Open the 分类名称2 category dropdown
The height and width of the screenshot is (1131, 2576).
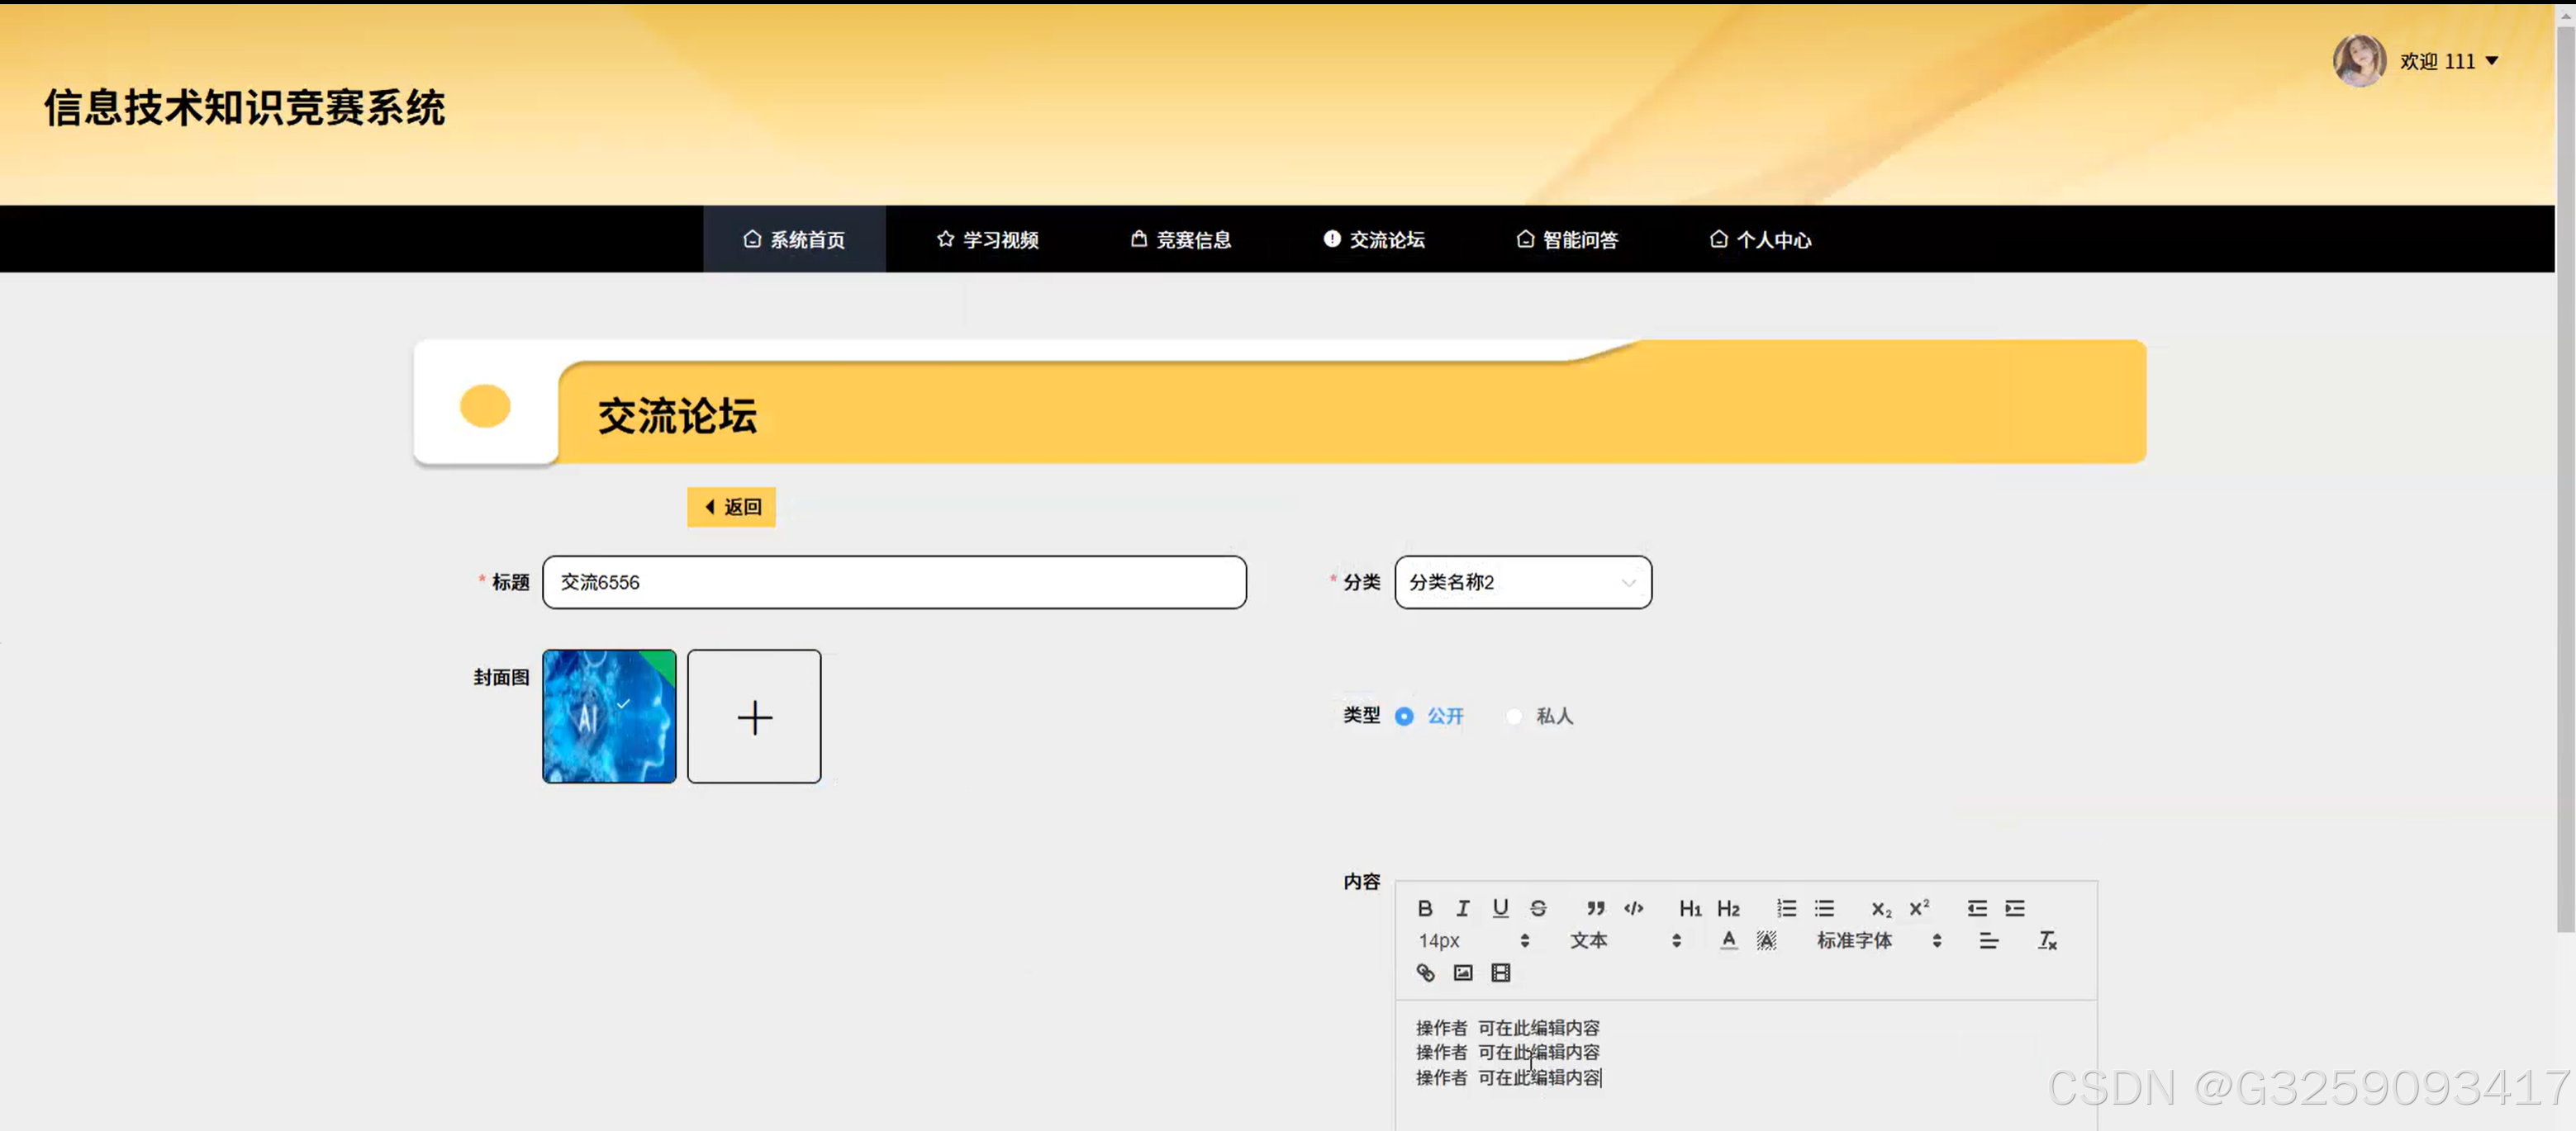(x=1522, y=583)
